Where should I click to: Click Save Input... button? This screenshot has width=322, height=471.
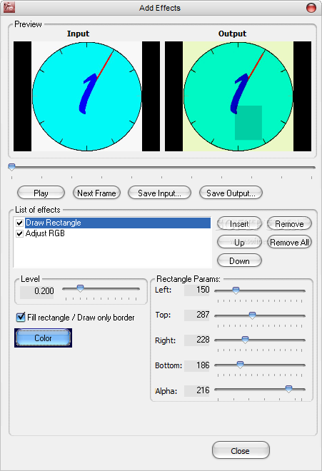coord(159,193)
